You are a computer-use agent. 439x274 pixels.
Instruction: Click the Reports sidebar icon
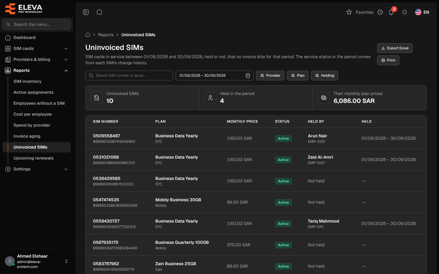[8, 71]
